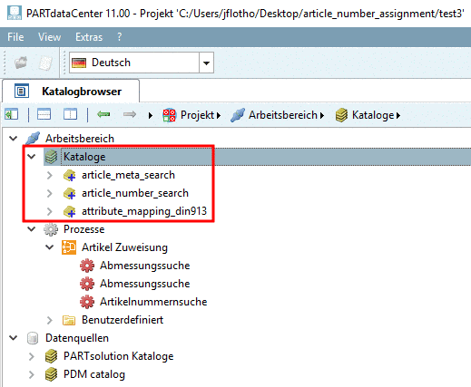This screenshot has width=471, height=387.
Task: Click the Datenquellen database icon
Action: tap(33, 338)
